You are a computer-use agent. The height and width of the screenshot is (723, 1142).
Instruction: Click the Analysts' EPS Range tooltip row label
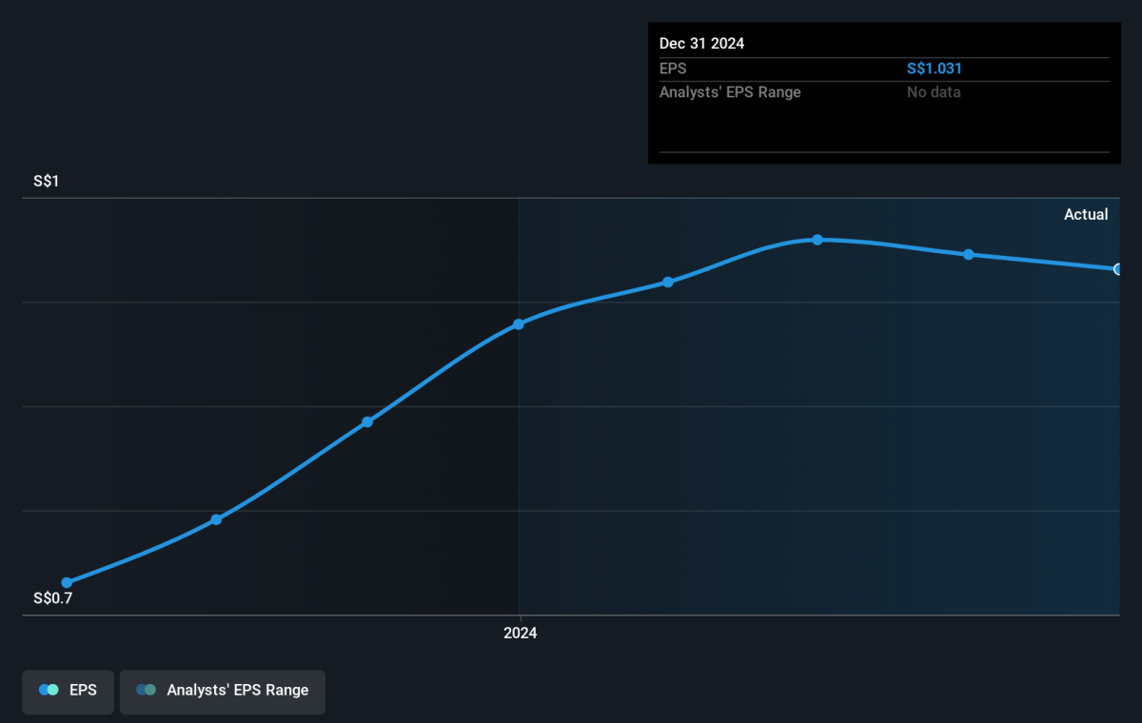pos(730,92)
